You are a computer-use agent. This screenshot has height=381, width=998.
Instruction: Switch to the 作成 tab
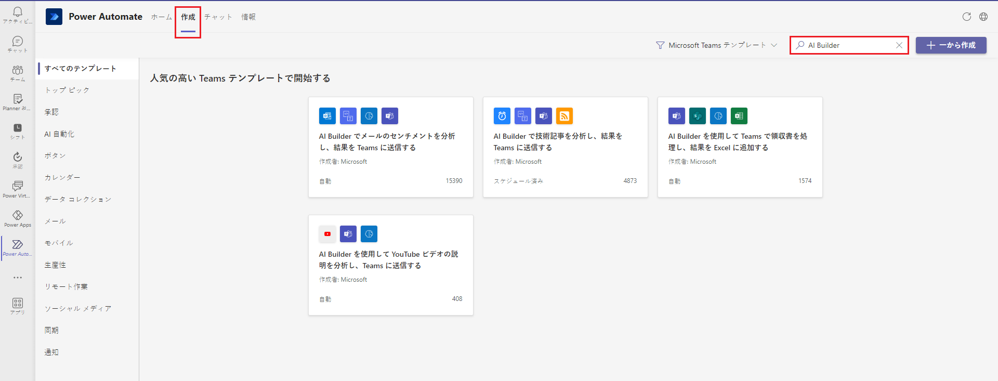click(x=188, y=17)
